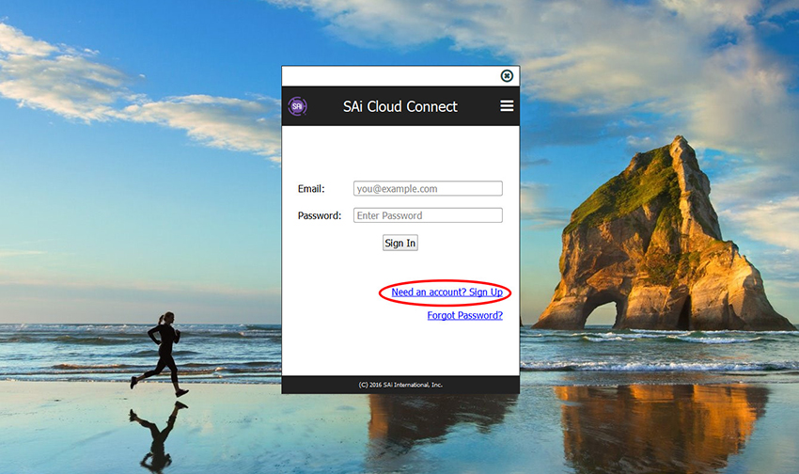Focus the Email input field
The height and width of the screenshot is (474, 799).
pos(428,189)
